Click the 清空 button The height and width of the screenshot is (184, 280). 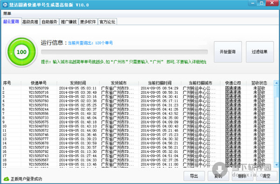tap(266, 176)
